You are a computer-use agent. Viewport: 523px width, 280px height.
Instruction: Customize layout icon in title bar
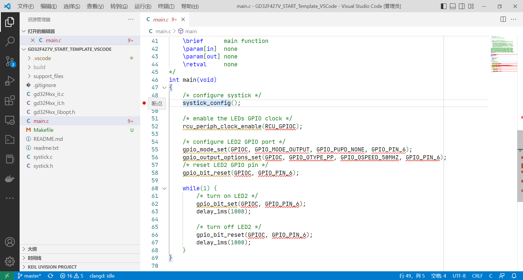pos(471,6)
